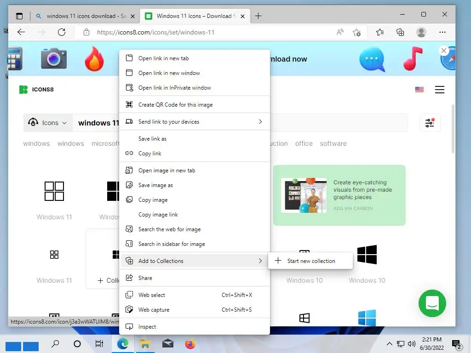Select Save link as
The height and width of the screenshot is (353, 471).
pyautogui.click(x=195, y=139)
